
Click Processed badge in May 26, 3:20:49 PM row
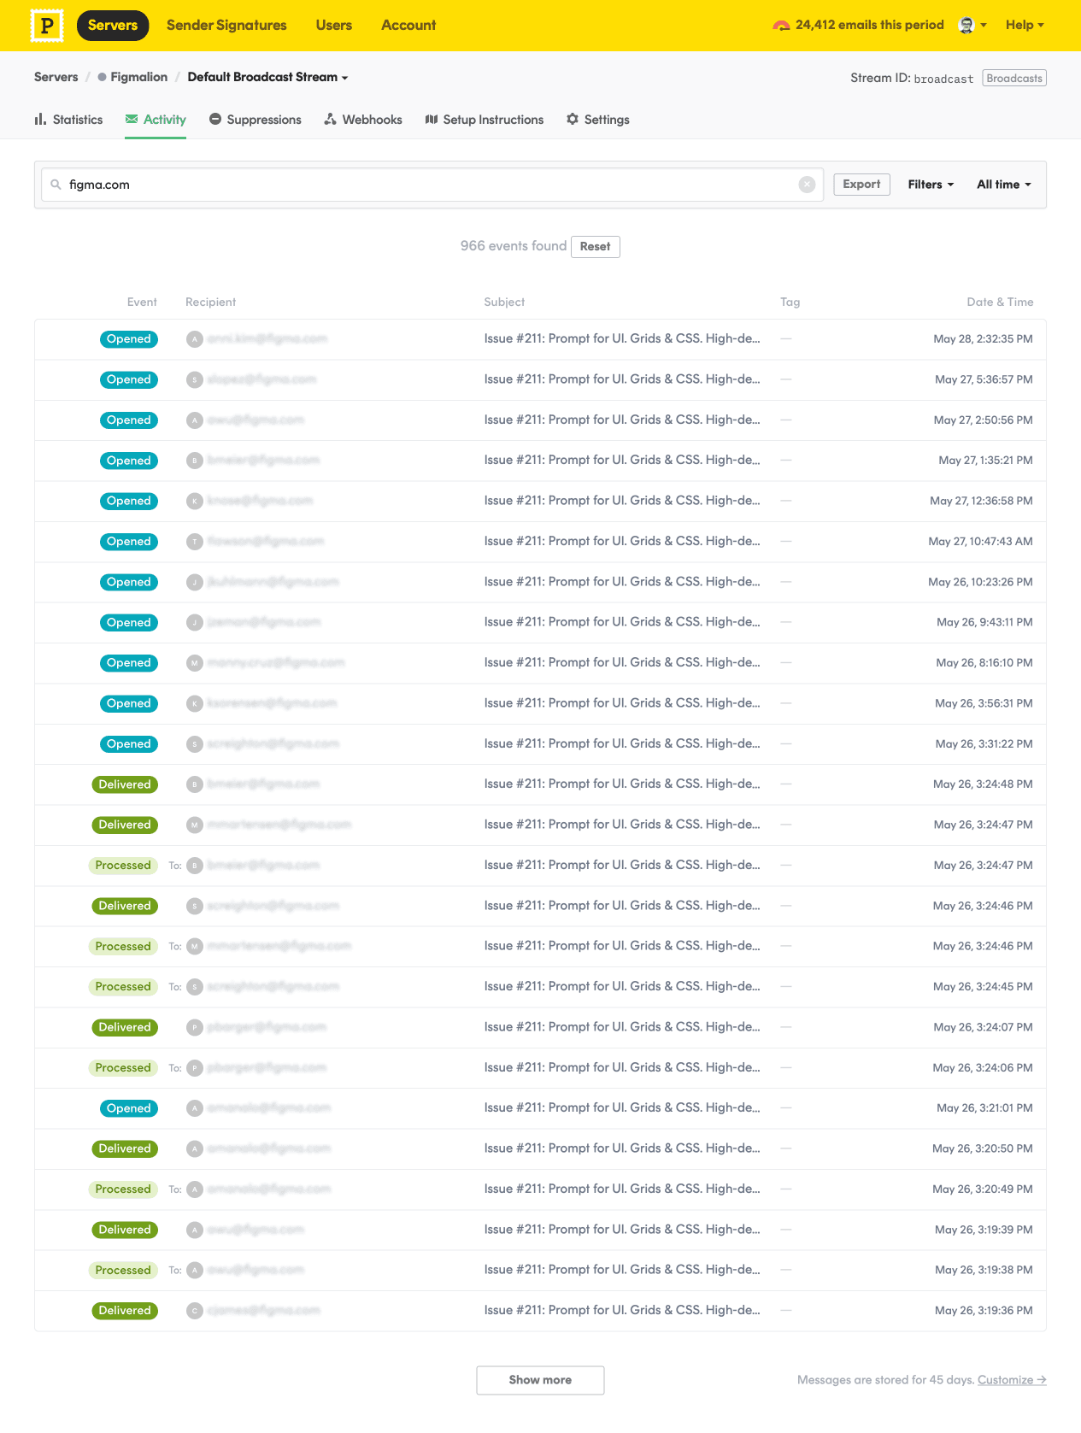tap(123, 1189)
